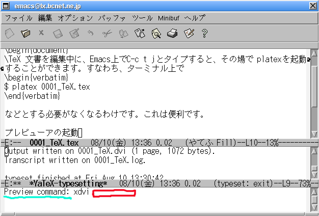Click the X close-buffer toolbar icon
The height and width of the screenshot is (216, 319).
[x=41, y=33]
